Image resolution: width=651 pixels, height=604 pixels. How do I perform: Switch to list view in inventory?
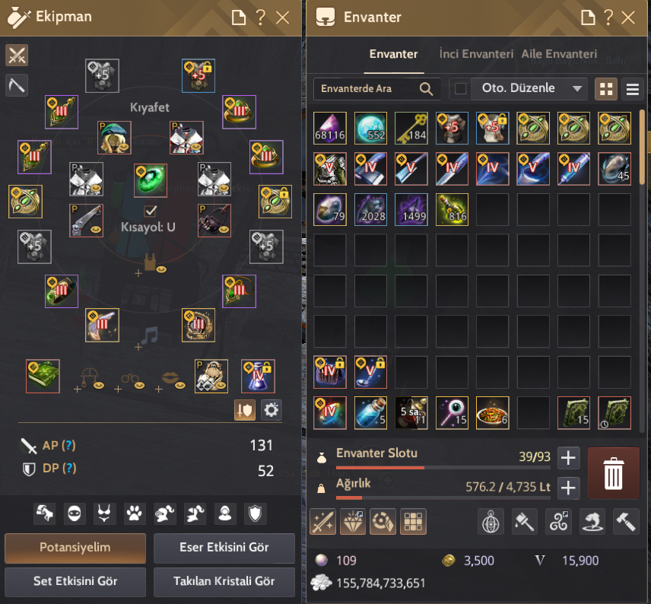(632, 89)
